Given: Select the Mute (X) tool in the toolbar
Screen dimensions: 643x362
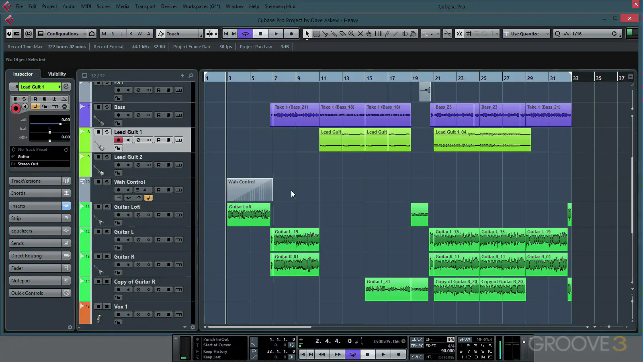Looking at the screenshot, I should click(x=360, y=34).
